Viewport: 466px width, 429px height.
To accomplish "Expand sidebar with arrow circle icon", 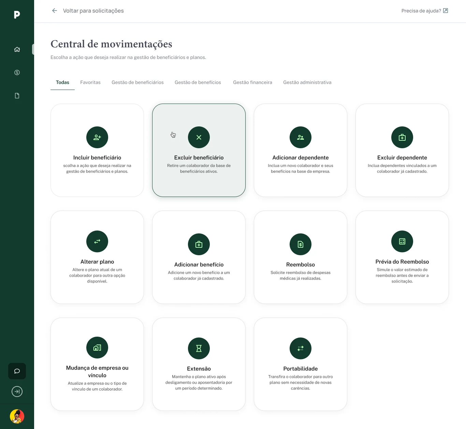I will 17,392.
